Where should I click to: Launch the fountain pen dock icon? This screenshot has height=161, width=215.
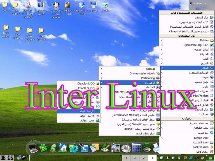tap(84, 148)
